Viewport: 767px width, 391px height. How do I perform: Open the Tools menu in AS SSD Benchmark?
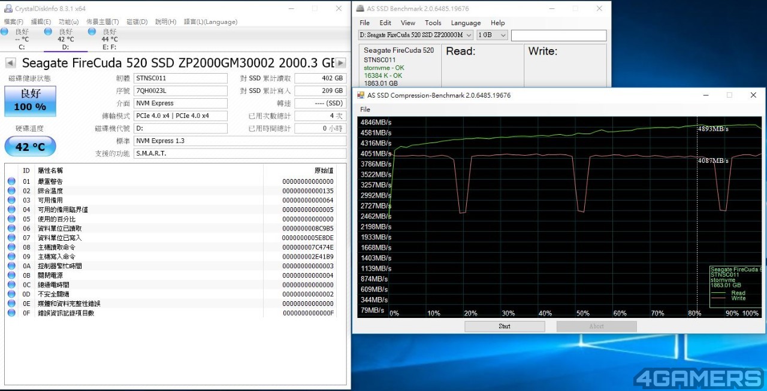[433, 23]
